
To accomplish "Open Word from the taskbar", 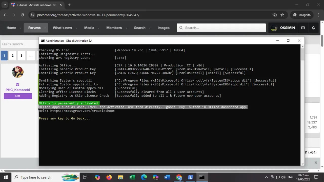I will coord(167,177).
